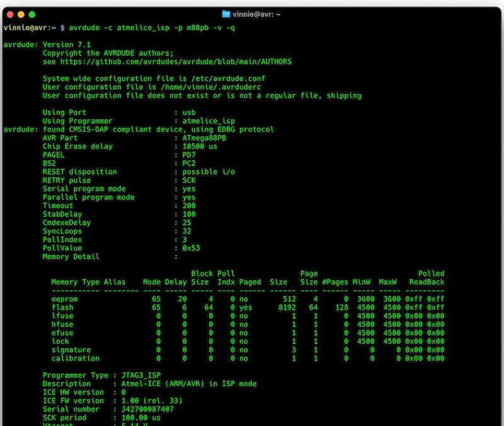Screen dimensions: 504x426
Task: Click the 'Using Port' value usb
Action: (x=189, y=112)
